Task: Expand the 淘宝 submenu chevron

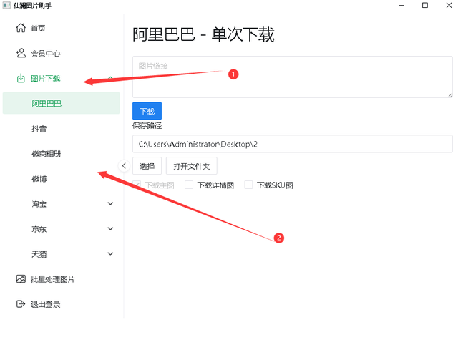Action: (x=110, y=203)
